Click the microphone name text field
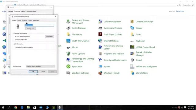Screen dimensions: 196x110 click(40, 25)
